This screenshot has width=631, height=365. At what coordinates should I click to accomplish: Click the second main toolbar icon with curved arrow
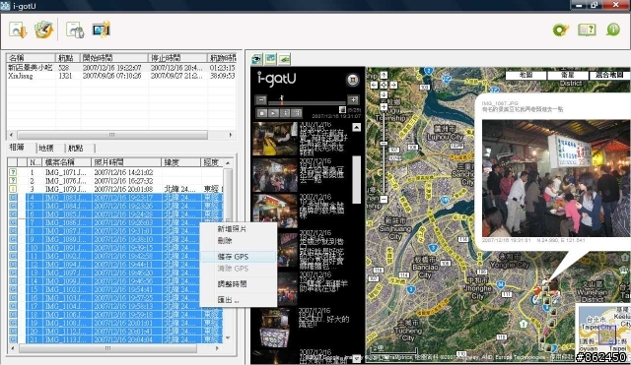click(x=43, y=30)
